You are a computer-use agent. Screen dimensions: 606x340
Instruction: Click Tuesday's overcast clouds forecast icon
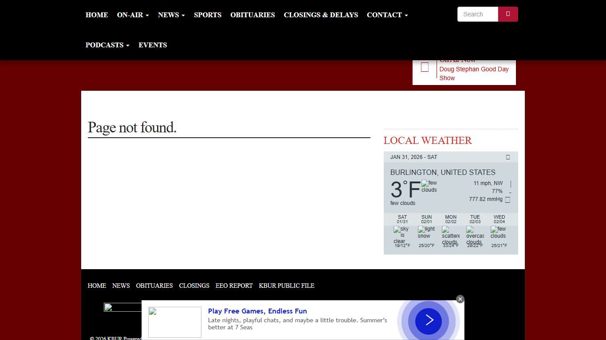point(475,235)
